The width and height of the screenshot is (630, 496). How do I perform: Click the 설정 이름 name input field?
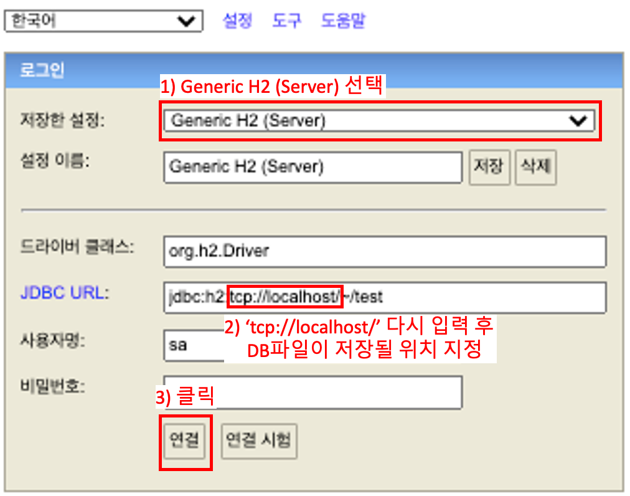point(313,168)
